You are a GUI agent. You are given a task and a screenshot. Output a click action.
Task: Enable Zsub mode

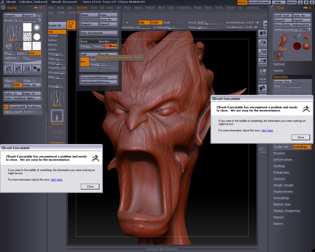[166, 23]
